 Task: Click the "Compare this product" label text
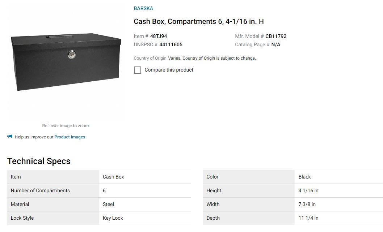tap(169, 70)
